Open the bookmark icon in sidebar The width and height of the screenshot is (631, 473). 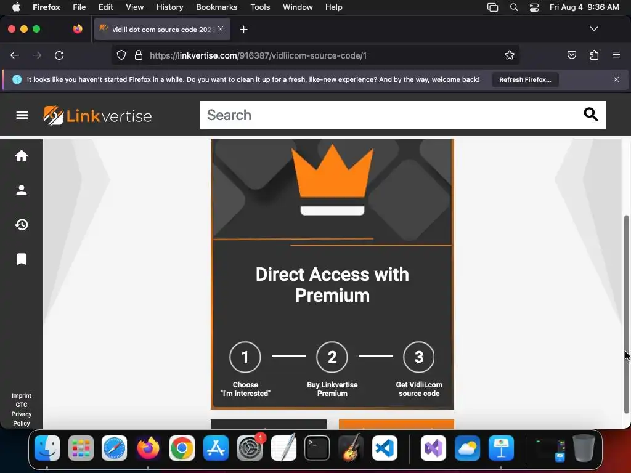[22, 259]
